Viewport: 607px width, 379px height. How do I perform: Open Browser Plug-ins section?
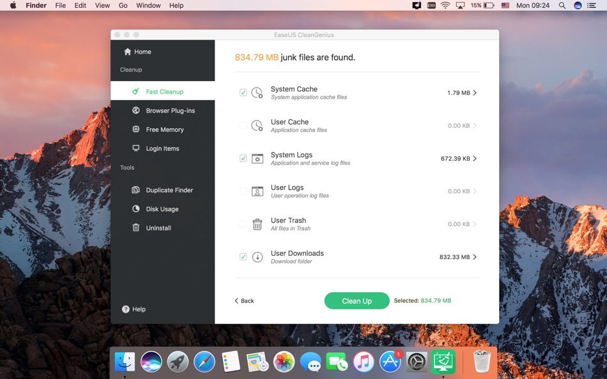[x=162, y=110]
